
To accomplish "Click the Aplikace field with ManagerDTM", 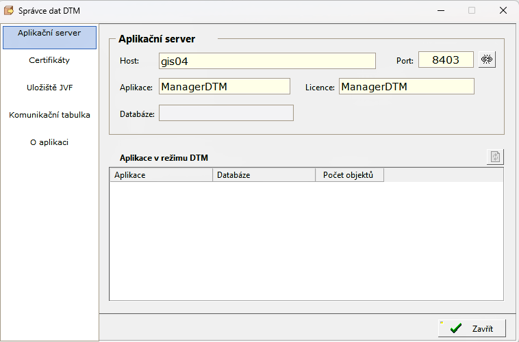I will click(225, 86).
